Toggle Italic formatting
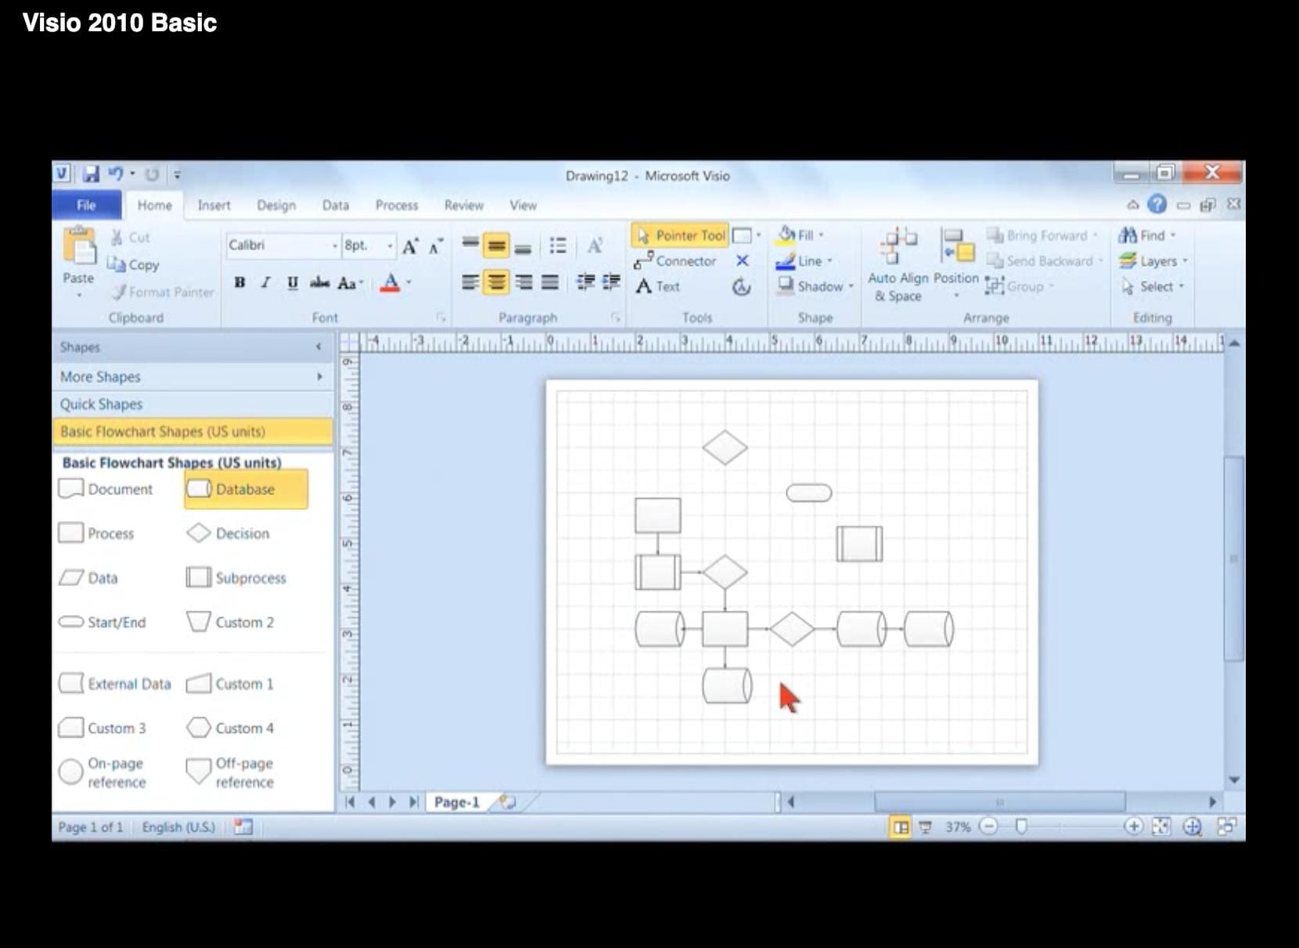 tap(266, 282)
